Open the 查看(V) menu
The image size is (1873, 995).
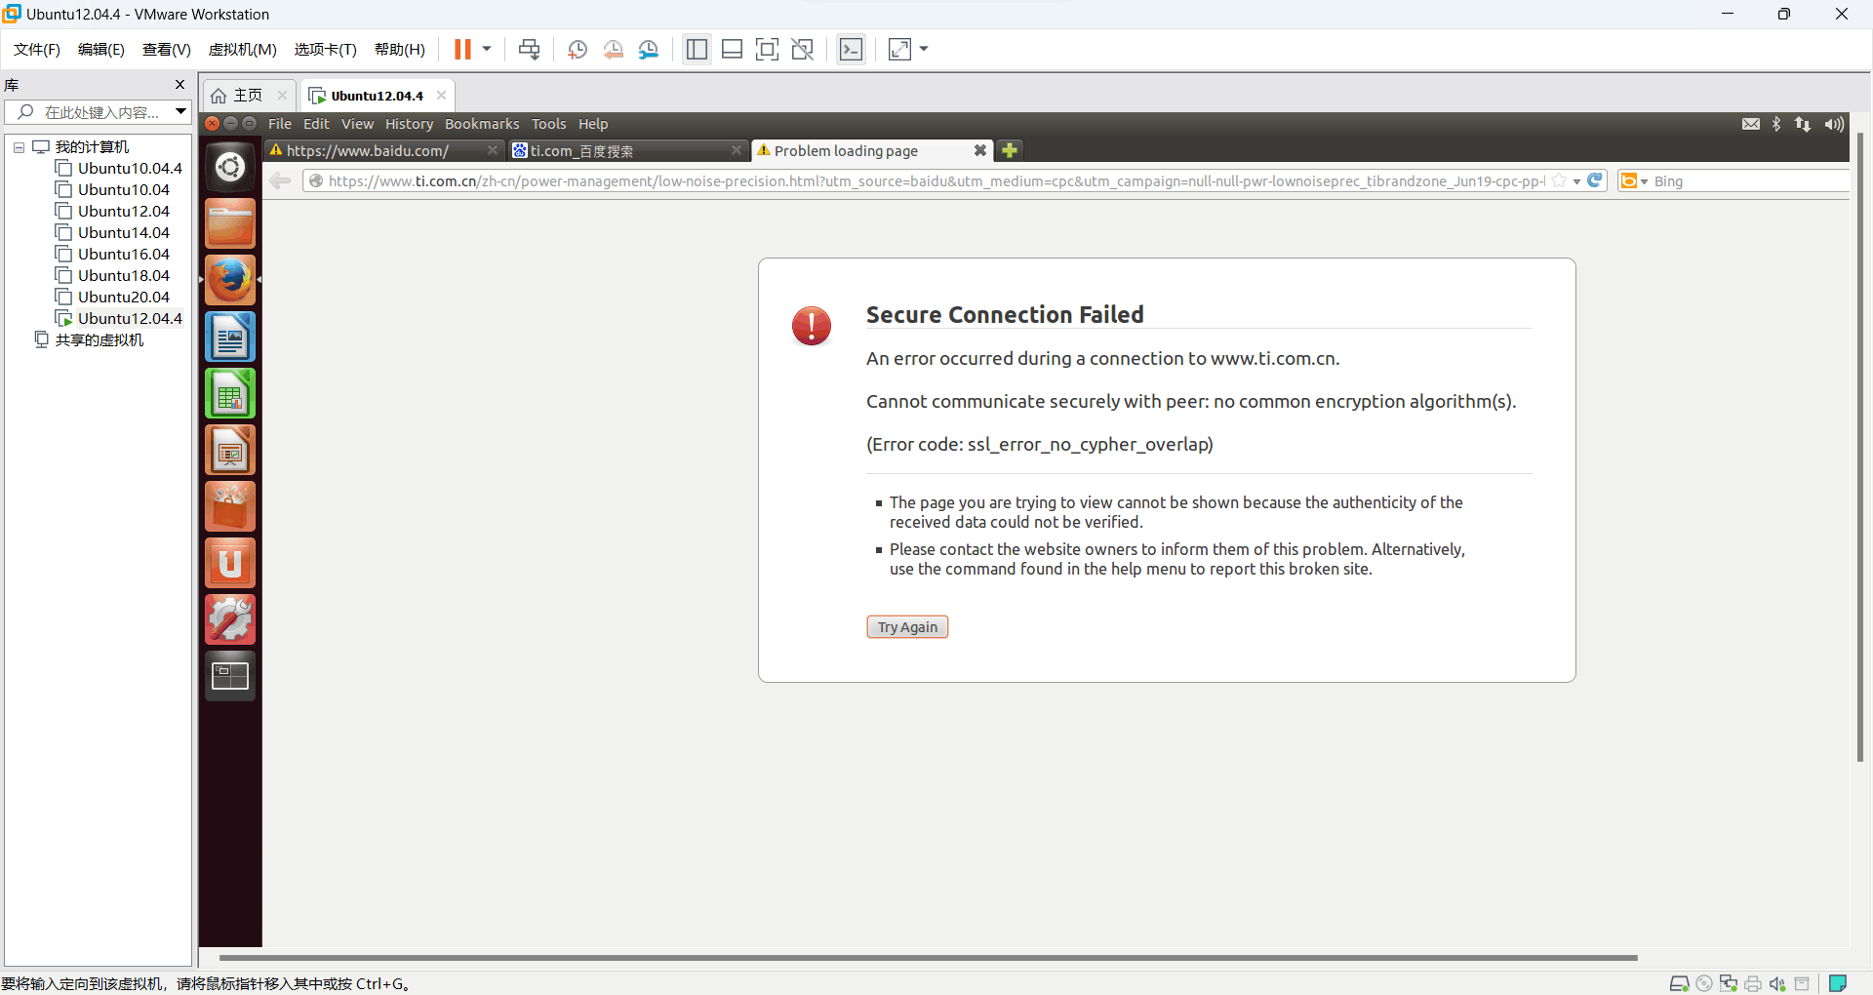167,49
